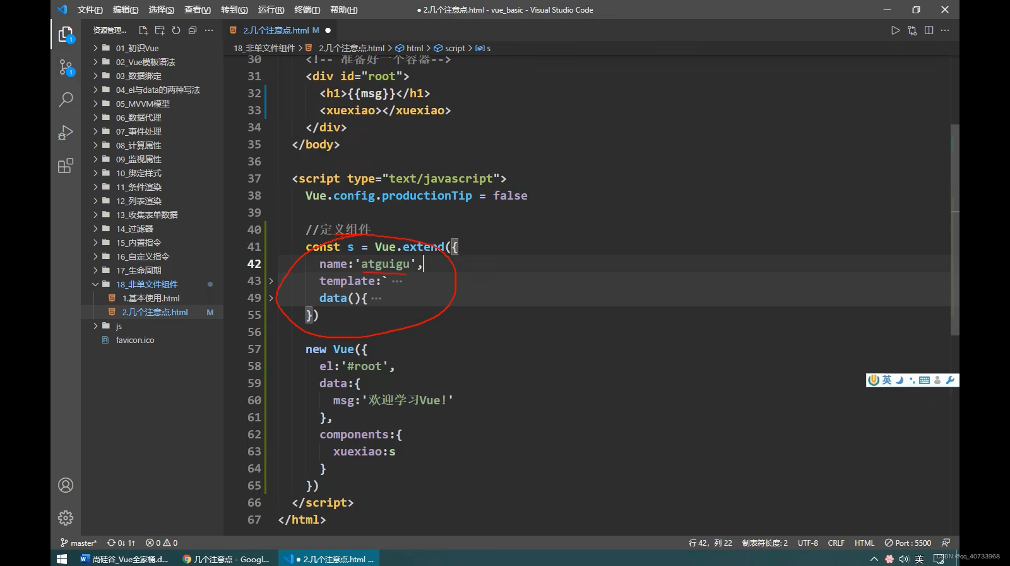Select the 2.几个注意点.html editor tab
Viewport: 1010px width, 566px height.
tap(280, 30)
